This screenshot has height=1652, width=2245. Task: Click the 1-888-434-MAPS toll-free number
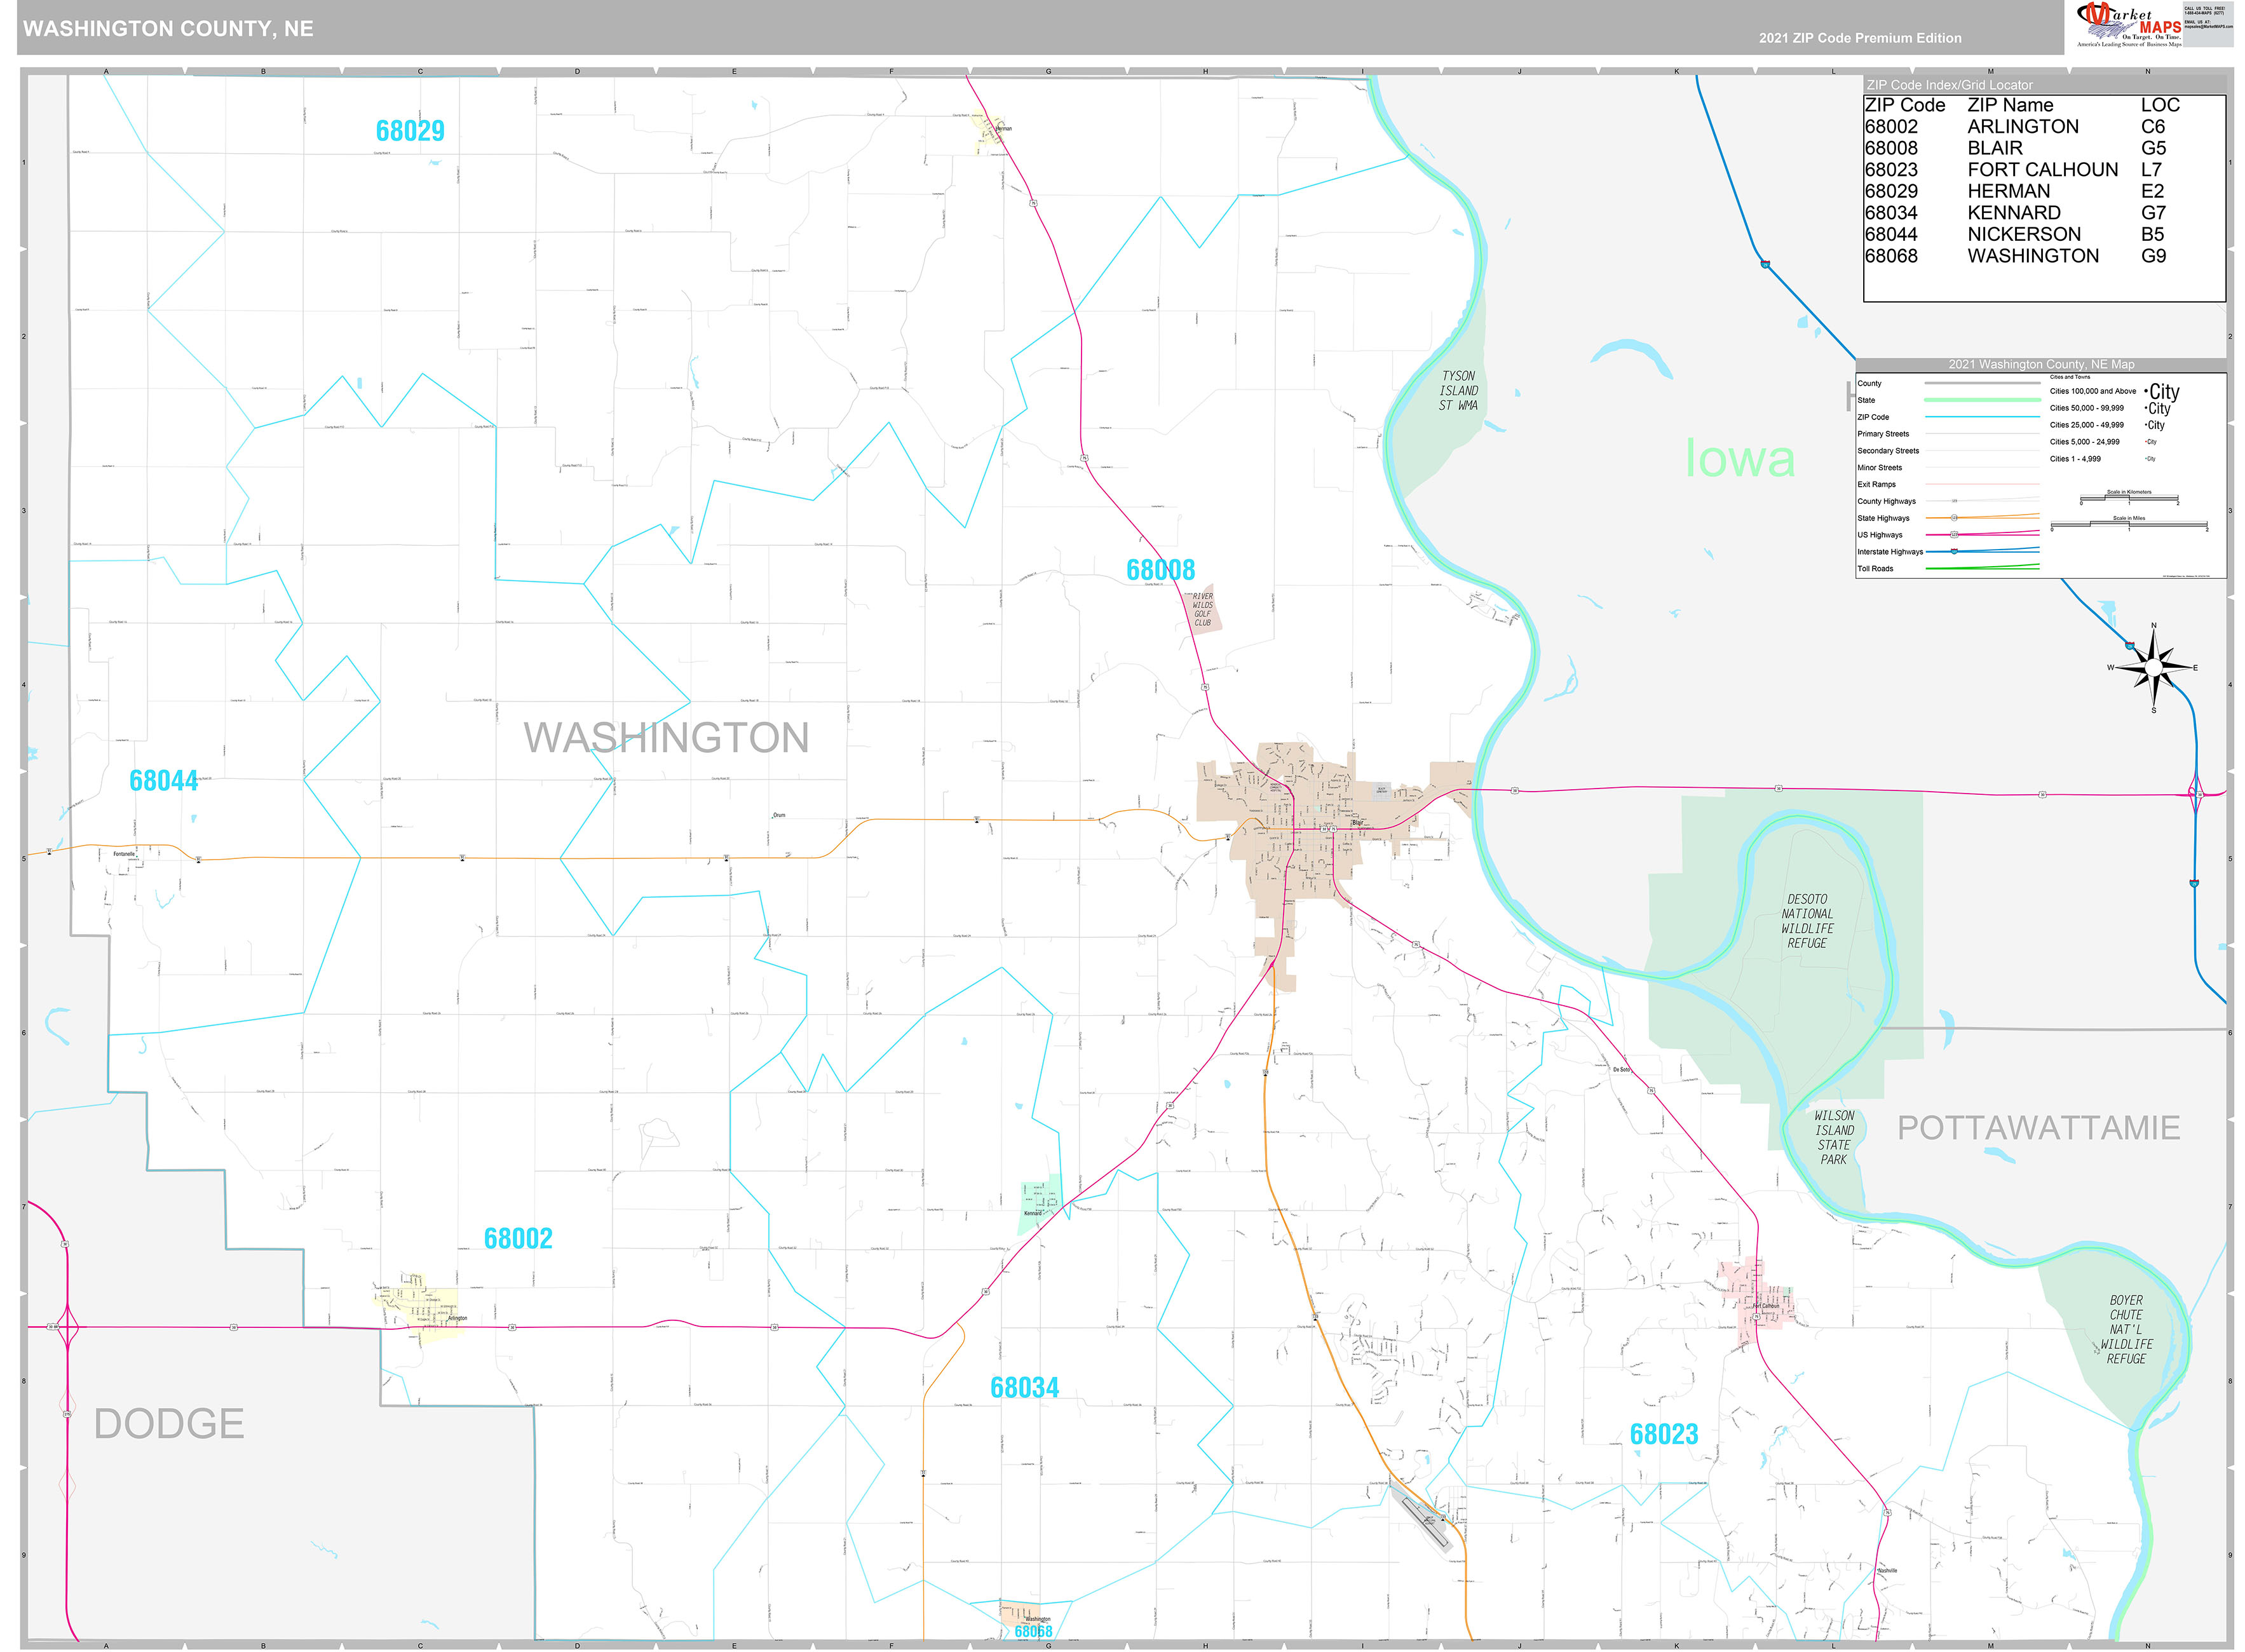pyautogui.click(x=2205, y=12)
